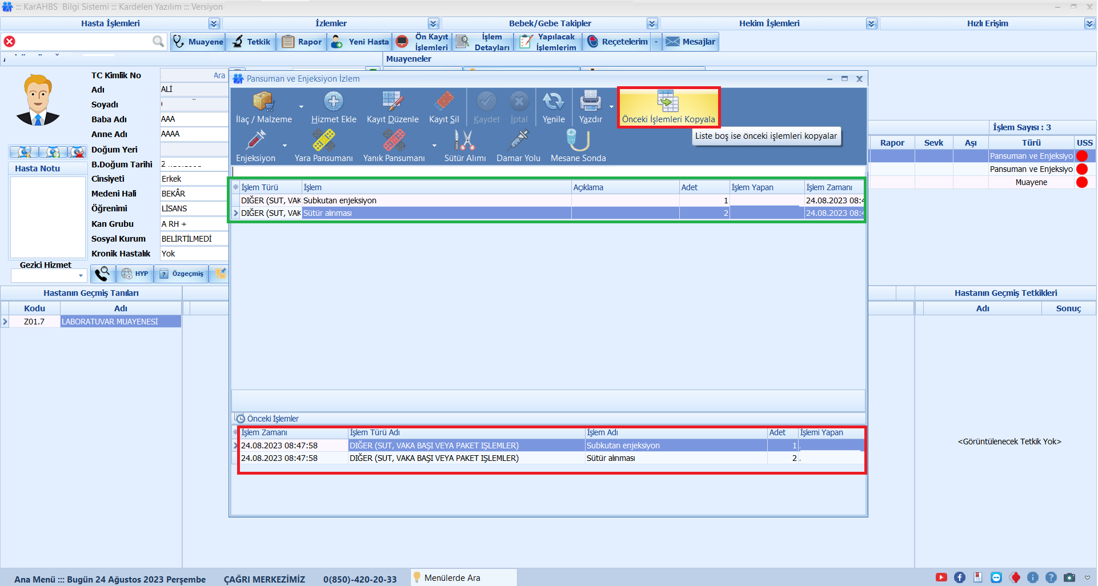
Task: Print using the Yazdır printer icon
Action: (x=590, y=102)
